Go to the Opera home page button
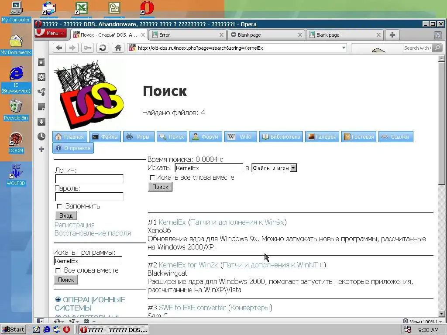Image resolution: width=447 pixels, height=335 pixels. tap(118, 48)
